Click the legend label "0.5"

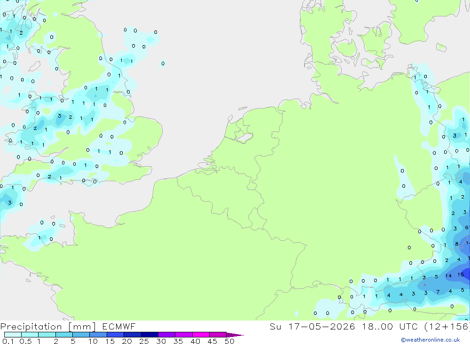[25, 341]
